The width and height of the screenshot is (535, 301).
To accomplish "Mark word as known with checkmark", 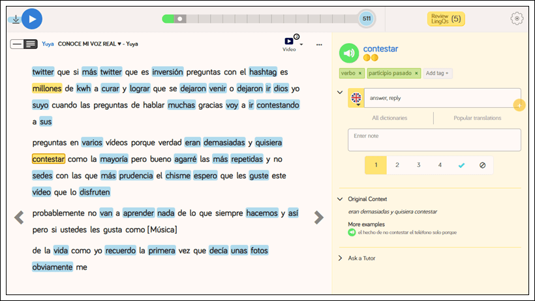I will pyautogui.click(x=461, y=165).
